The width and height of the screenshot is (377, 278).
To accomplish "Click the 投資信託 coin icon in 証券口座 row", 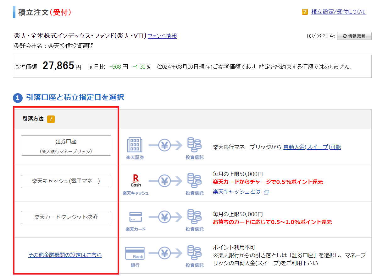I will [x=194, y=146].
